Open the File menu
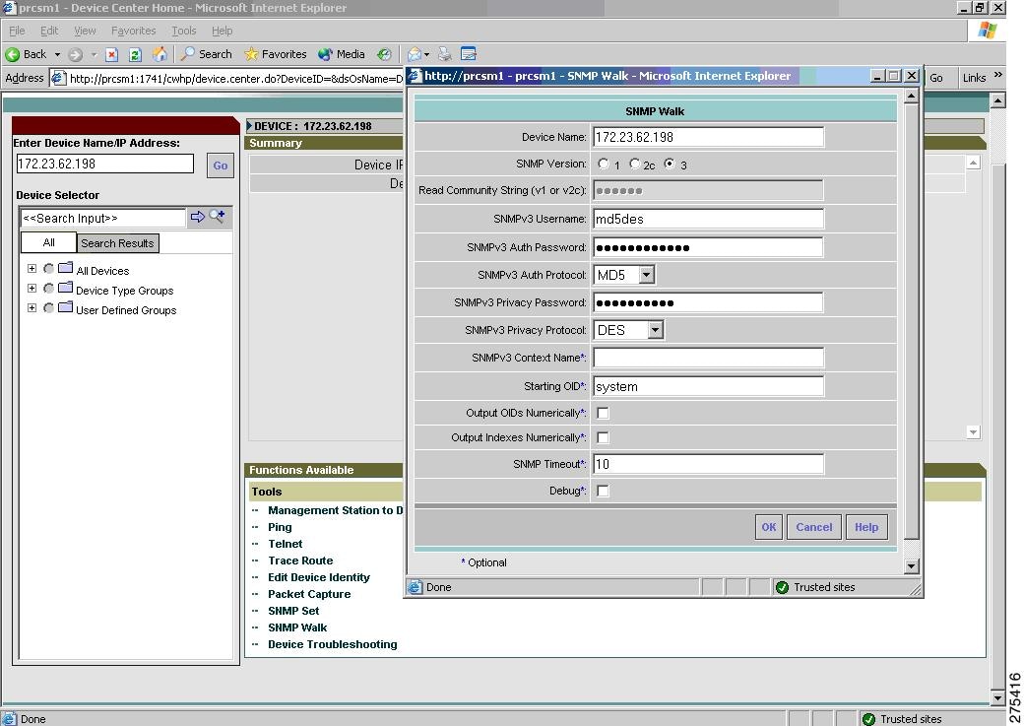 tap(17, 31)
